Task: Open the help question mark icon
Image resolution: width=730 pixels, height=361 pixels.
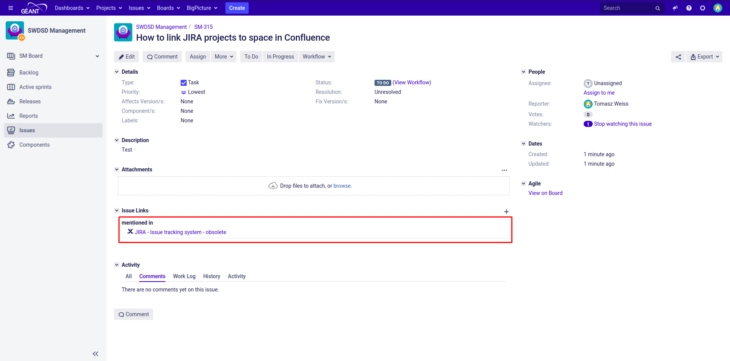Action: tap(689, 8)
